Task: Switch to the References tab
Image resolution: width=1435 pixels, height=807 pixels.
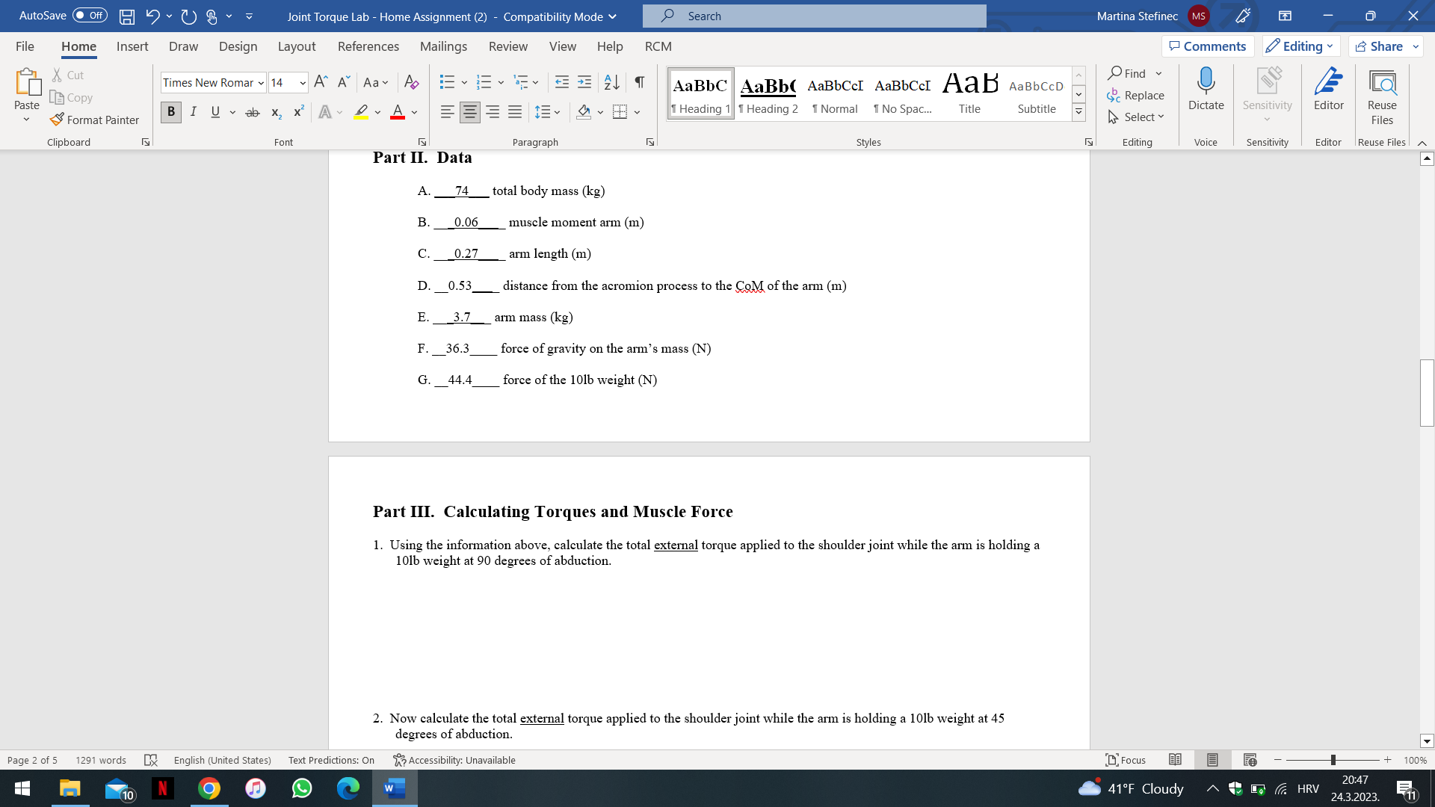Action: pos(368,46)
